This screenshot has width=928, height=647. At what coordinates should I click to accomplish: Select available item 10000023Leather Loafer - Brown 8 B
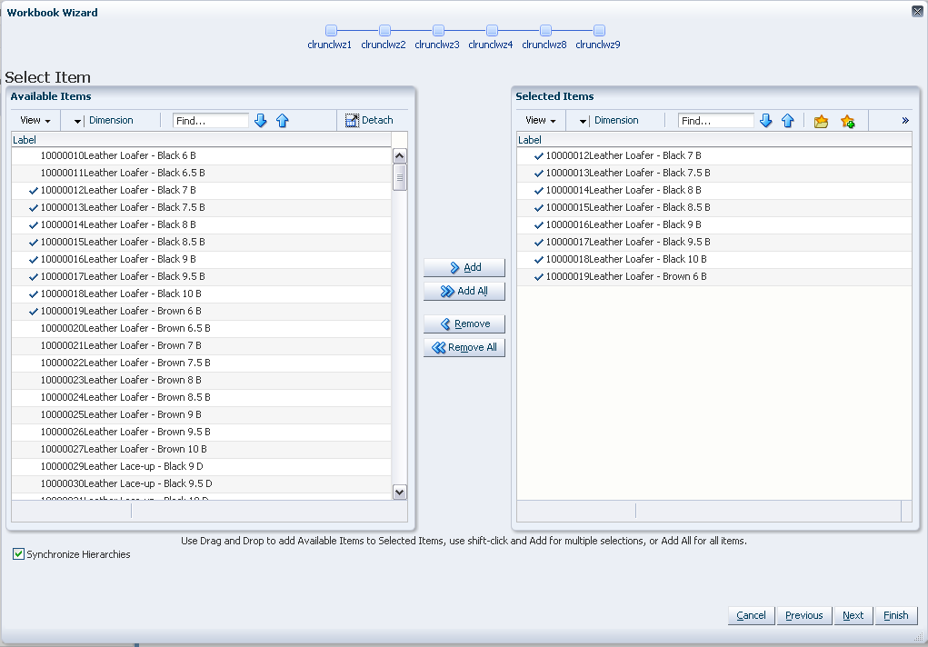(x=201, y=380)
